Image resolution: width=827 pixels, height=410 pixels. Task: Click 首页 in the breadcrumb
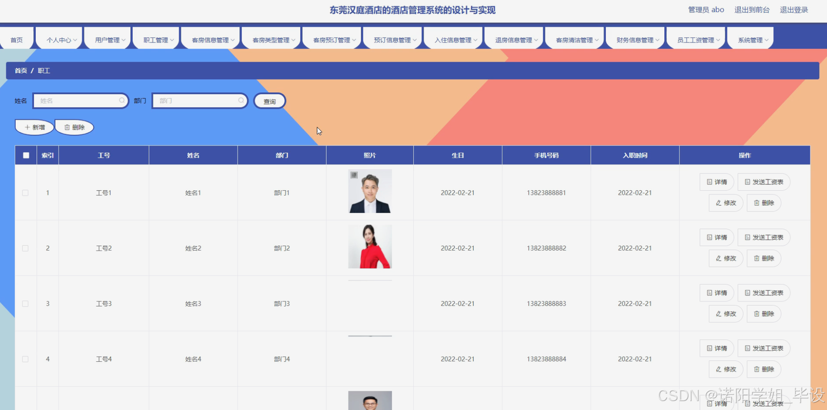pos(21,71)
